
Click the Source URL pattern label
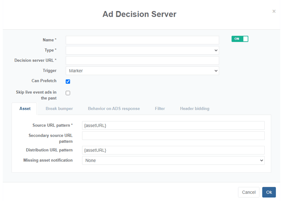coord(52,125)
